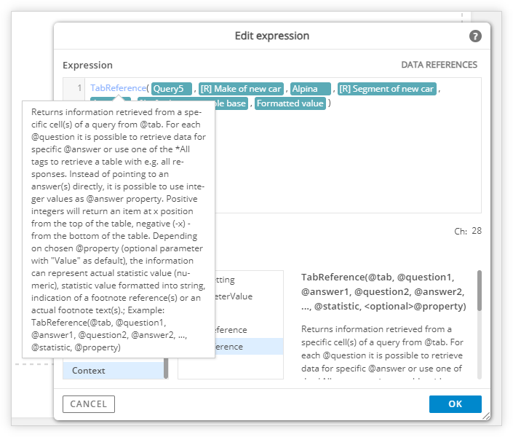Click the function description panel scrollbar
The image size is (513, 437).
[x=480, y=291]
